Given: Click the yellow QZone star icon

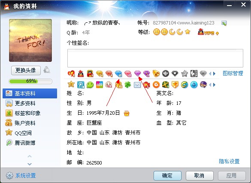Looking at the screenshot, I should (x=71, y=84).
